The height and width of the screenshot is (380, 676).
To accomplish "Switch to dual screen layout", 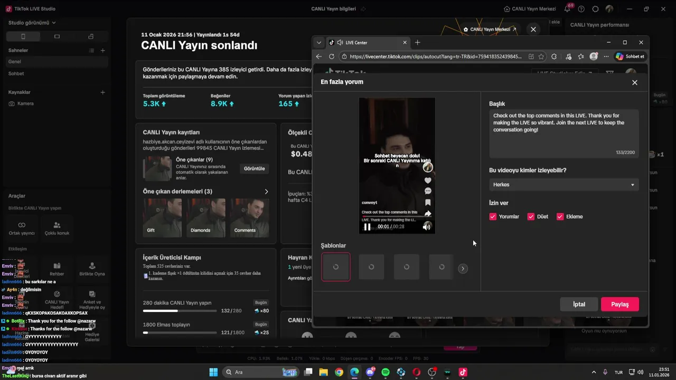I will (x=91, y=36).
